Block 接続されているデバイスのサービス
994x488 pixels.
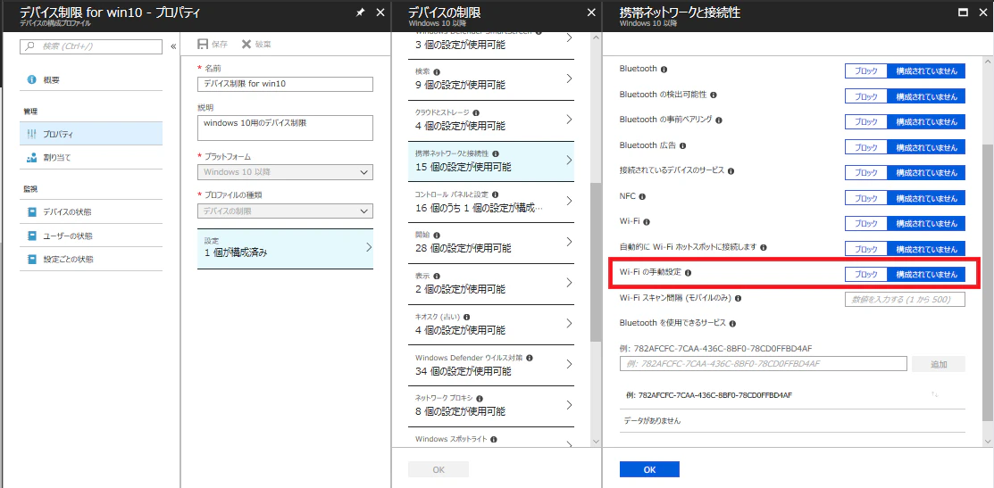coord(866,172)
